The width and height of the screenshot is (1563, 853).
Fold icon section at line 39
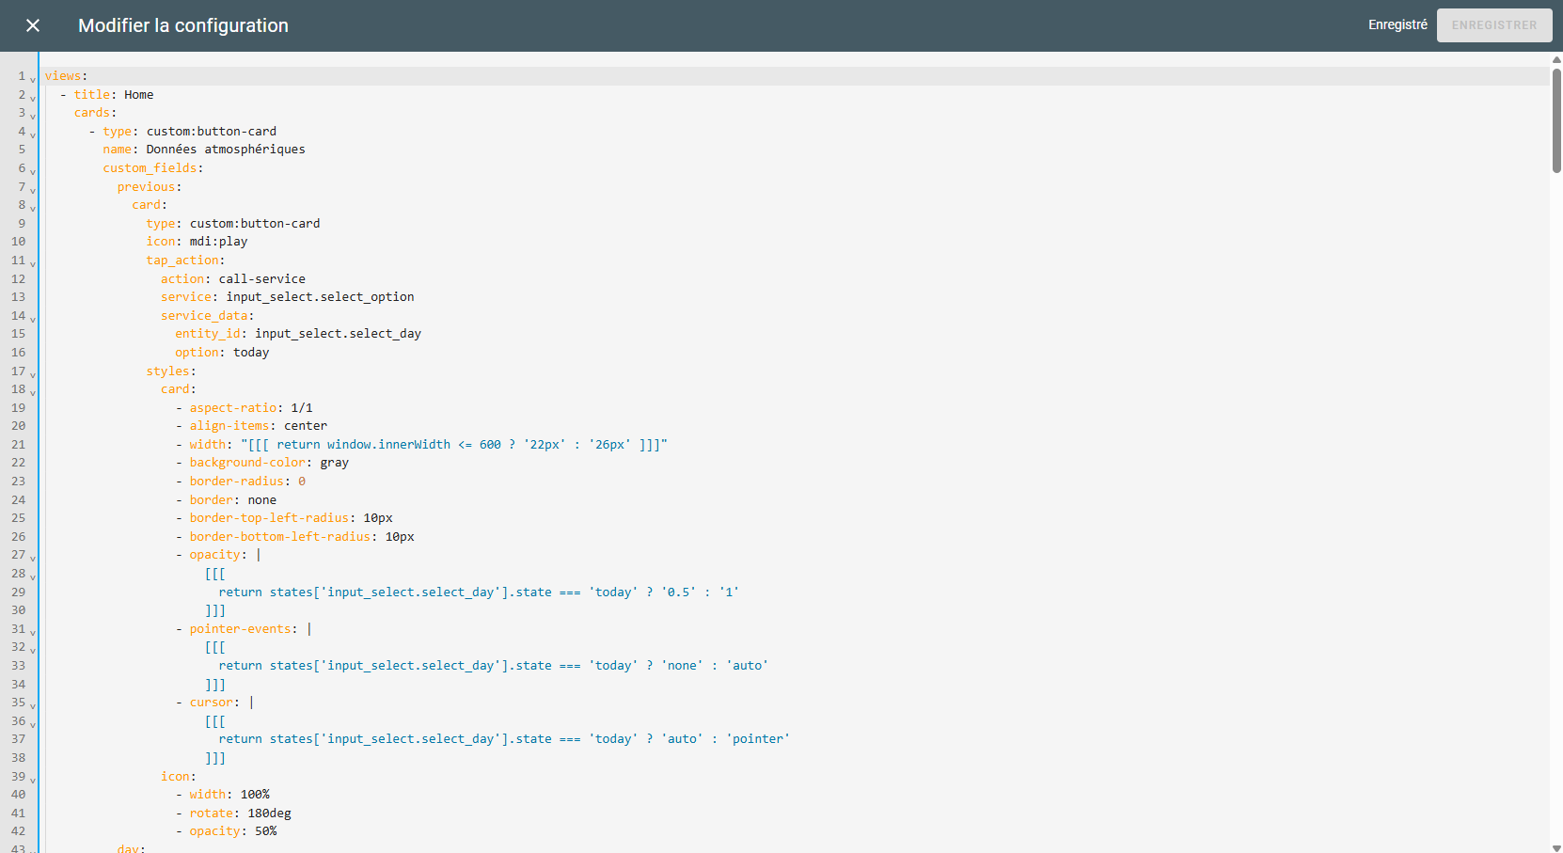pos(33,780)
